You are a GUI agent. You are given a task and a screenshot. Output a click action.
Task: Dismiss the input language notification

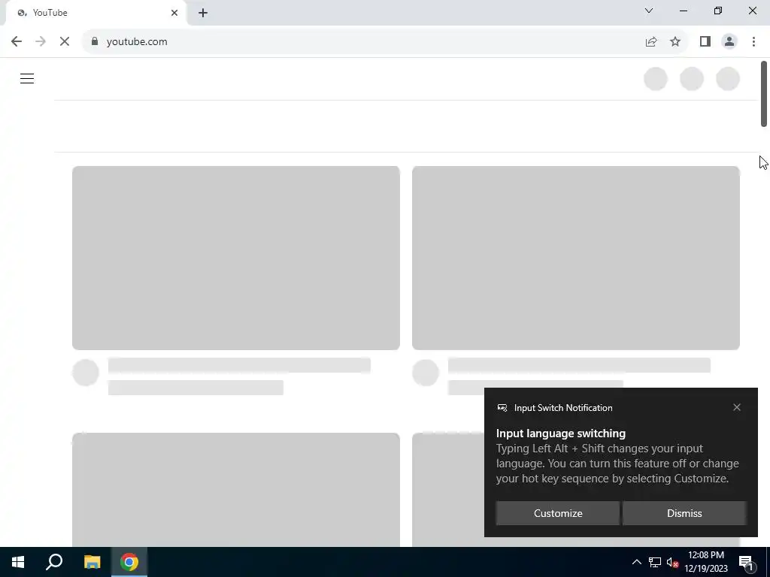[684, 513]
